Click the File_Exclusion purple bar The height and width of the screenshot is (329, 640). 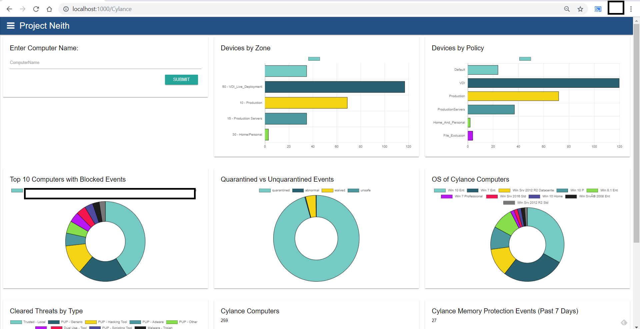[x=470, y=136]
